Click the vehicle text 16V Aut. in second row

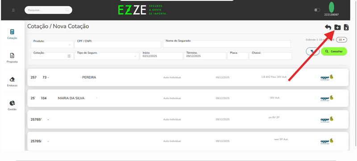(x=274, y=98)
